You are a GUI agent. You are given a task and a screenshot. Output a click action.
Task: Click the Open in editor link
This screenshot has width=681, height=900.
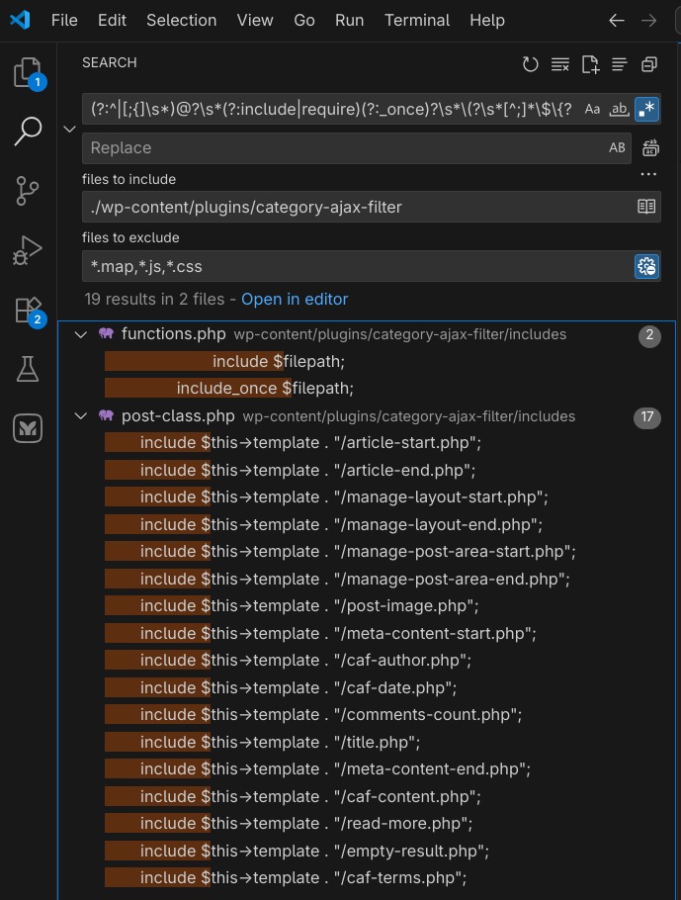(295, 299)
